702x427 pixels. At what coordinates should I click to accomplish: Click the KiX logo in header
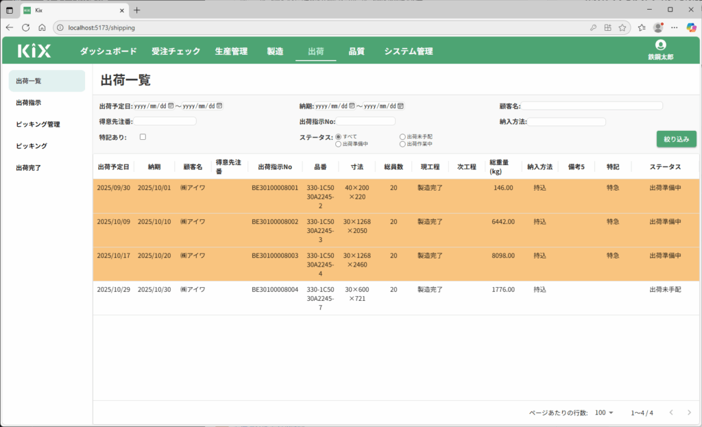[34, 51]
